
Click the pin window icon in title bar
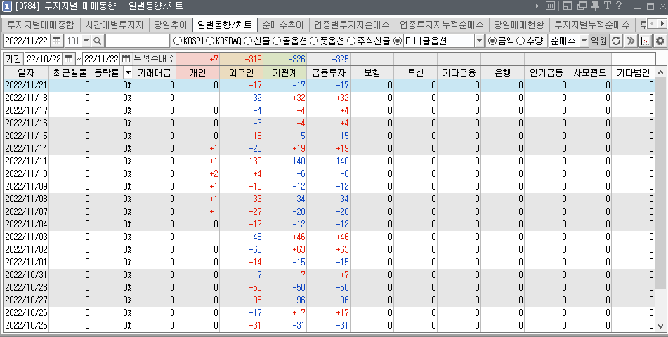pyautogui.click(x=595, y=6)
